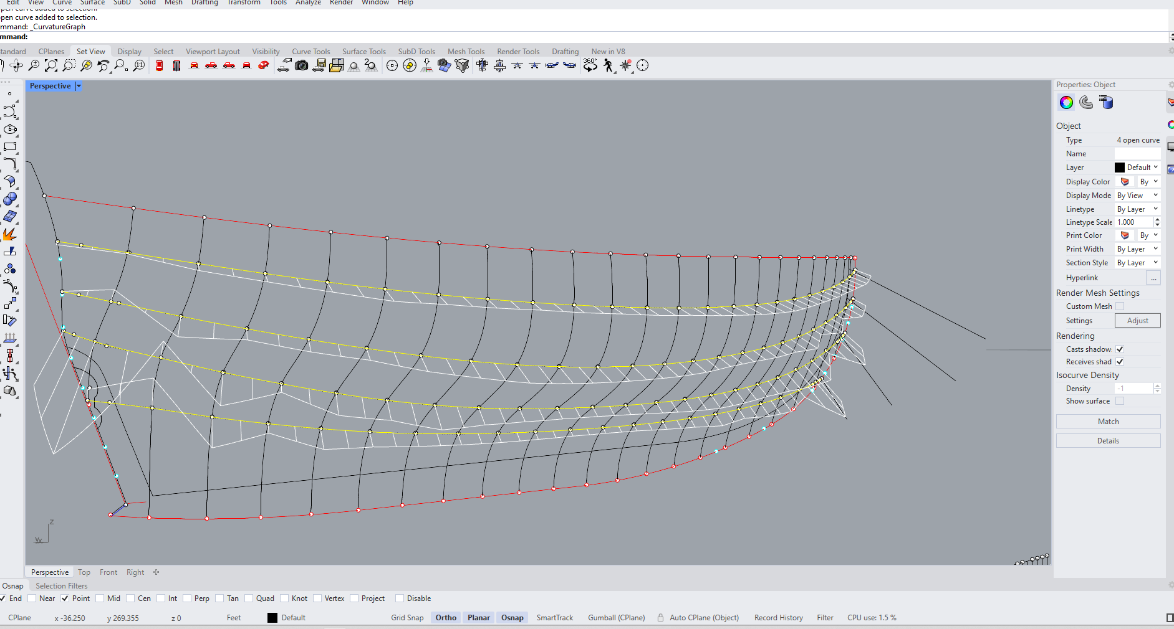
Task: Enable the Near osnap checkbox
Action: (32, 598)
